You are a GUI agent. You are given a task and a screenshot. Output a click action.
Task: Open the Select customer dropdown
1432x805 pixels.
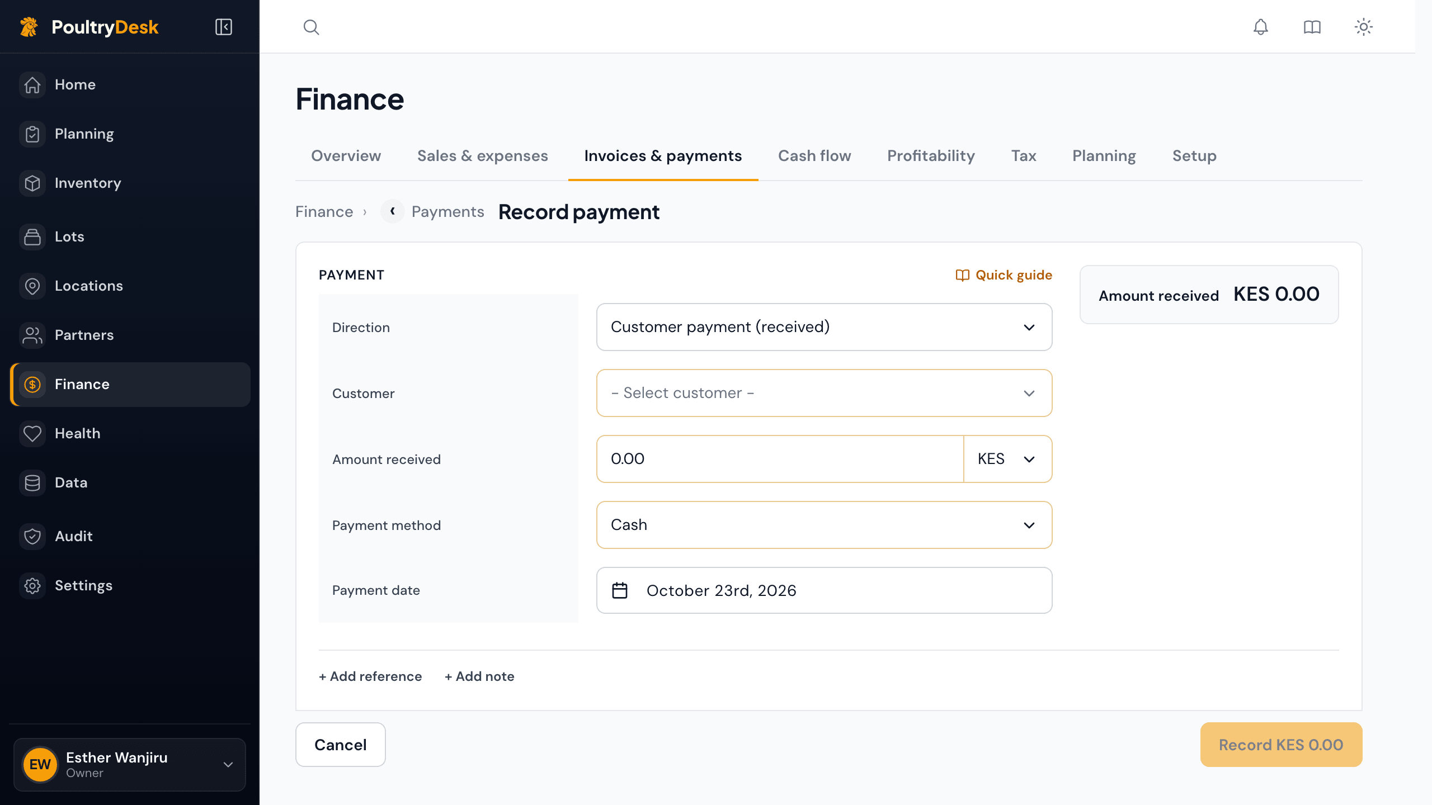coord(824,393)
